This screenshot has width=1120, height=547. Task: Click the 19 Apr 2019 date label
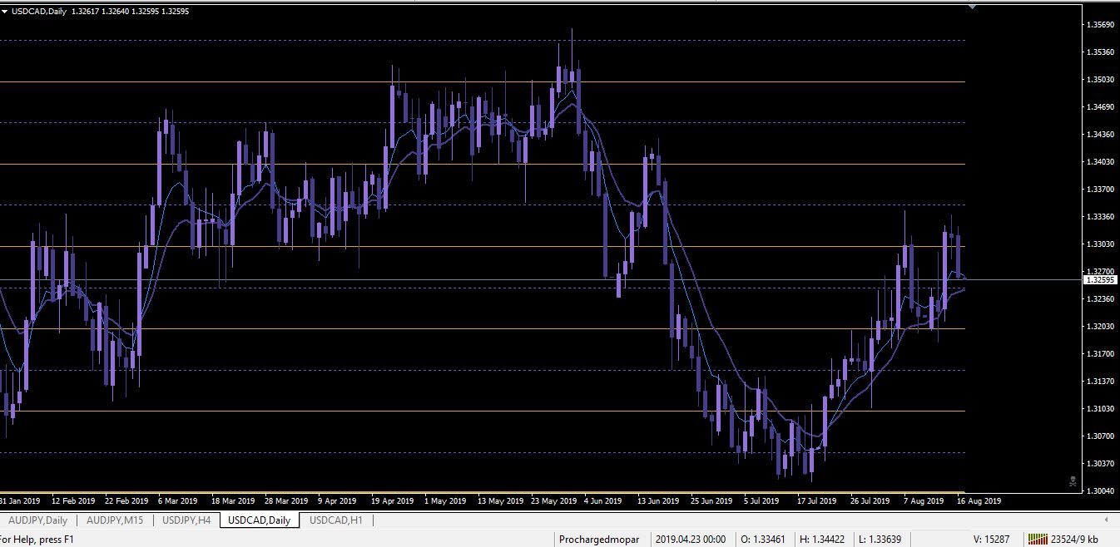coord(393,501)
